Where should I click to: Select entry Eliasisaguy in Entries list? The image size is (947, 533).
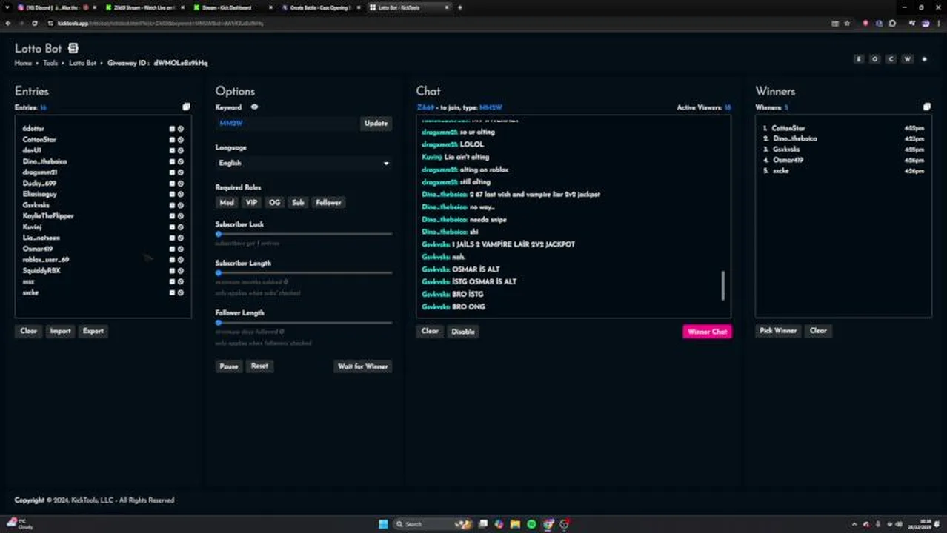[x=39, y=194]
